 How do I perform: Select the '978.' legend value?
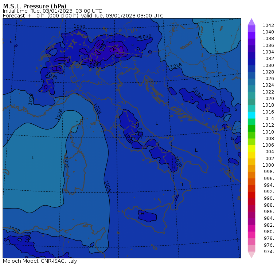point(270,238)
